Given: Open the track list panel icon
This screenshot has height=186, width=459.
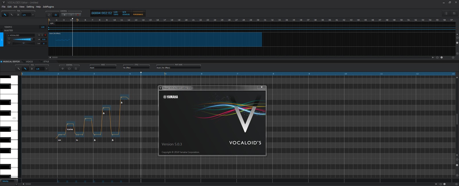Looking at the screenshot, I should 446,13.
